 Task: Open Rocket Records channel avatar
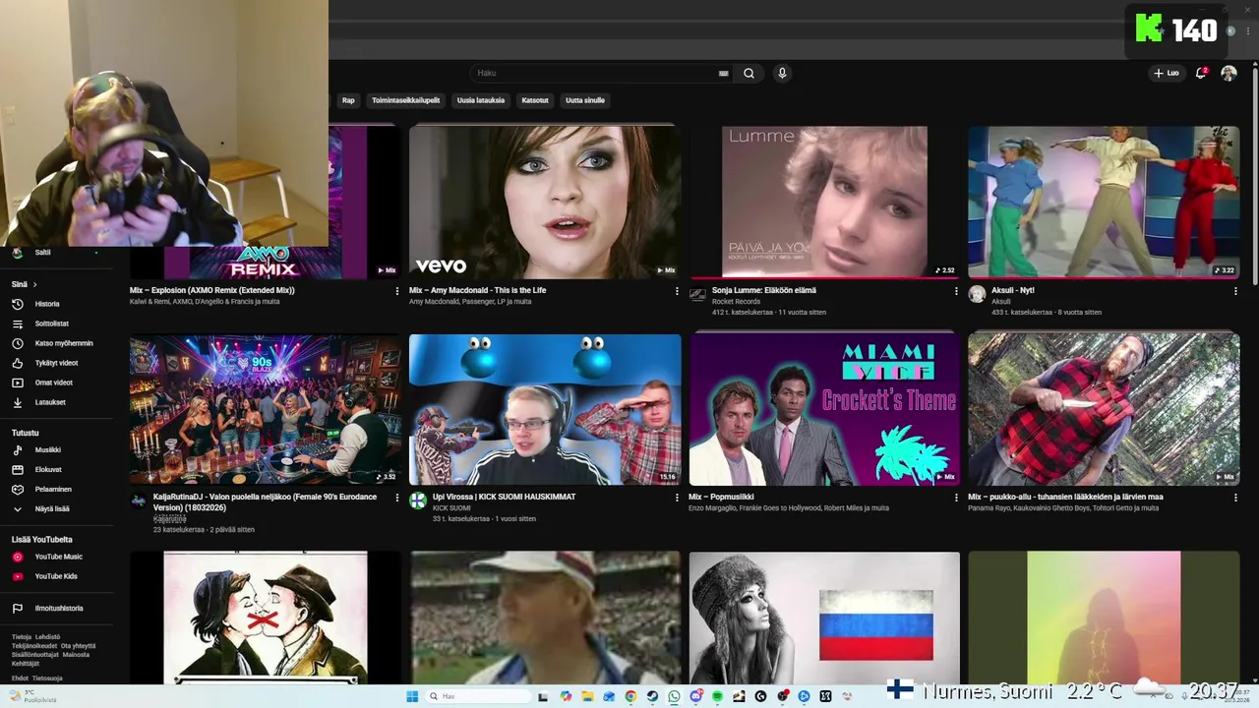point(697,294)
